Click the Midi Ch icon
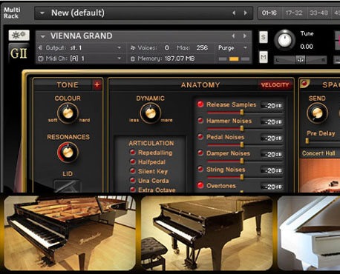This screenshot has width=340, height=274. point(41,59)
